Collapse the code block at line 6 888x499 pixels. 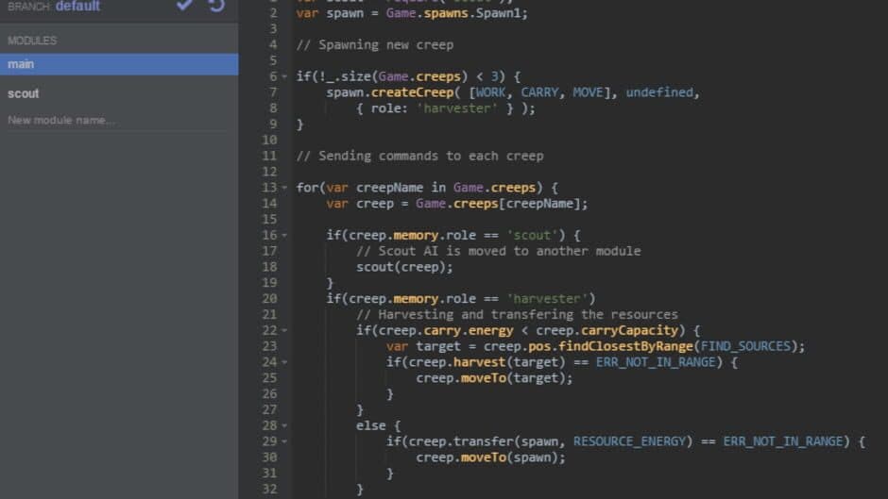(x=284, y=77)
